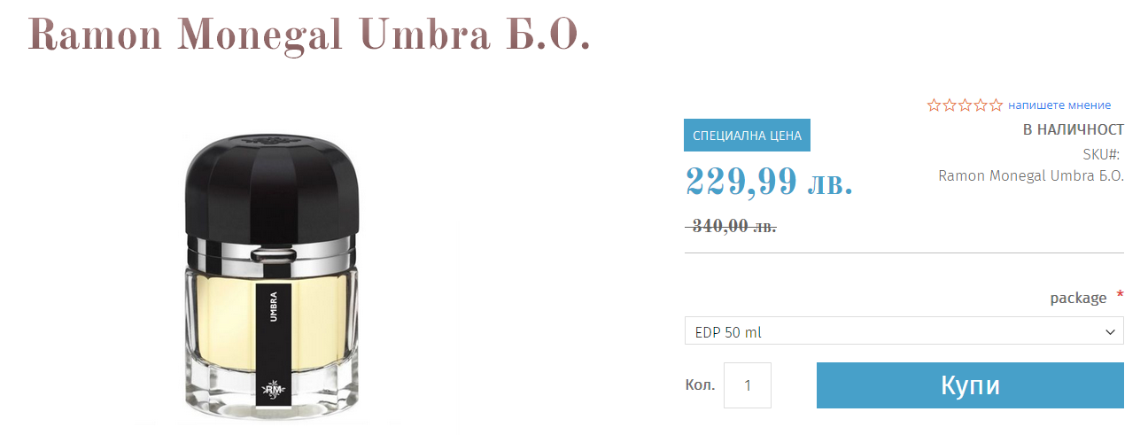Click the Umbra perfume bottle image
The height and width of the screenshot is (435, 1148).
[273, 276]
